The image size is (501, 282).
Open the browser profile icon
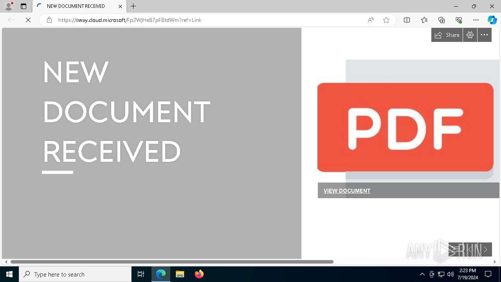pos(8,6)
